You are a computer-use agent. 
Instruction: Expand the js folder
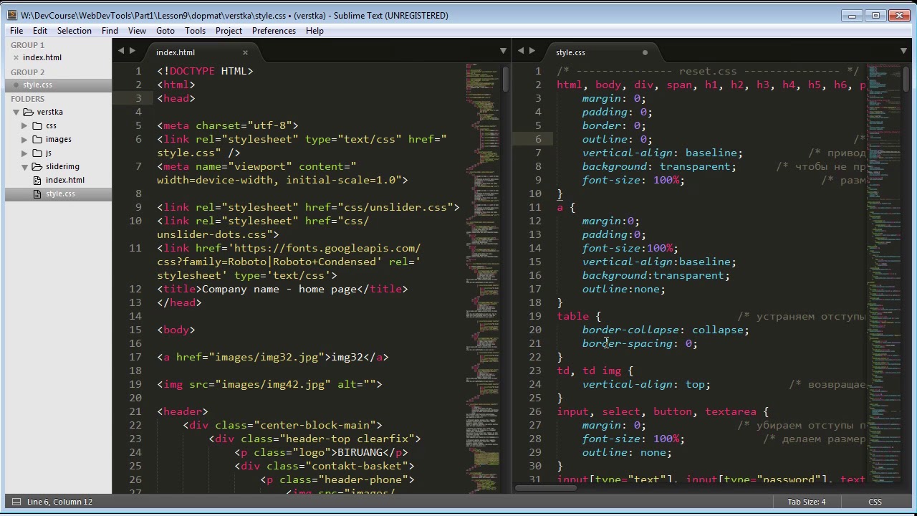click(x=24, y=153)
